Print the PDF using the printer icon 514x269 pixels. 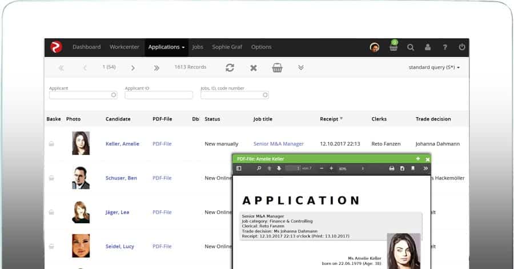pos(392,168)
